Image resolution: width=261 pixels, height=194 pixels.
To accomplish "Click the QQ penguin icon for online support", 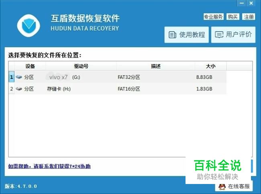I will click(x=222, y=186).
